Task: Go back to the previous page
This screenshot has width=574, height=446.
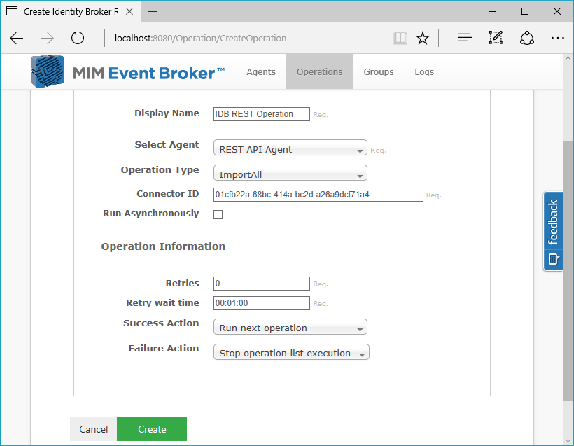Action: pos(17,38)
